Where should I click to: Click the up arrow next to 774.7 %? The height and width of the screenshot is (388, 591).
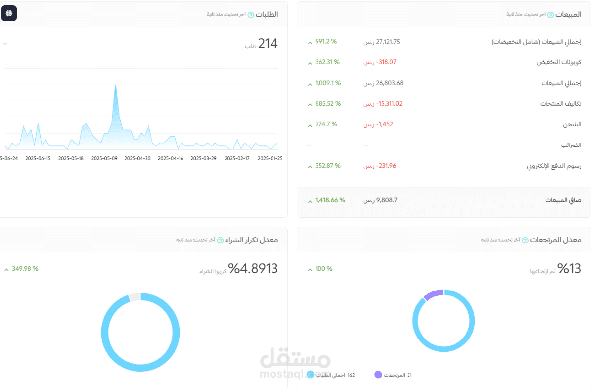pos(310,125)
